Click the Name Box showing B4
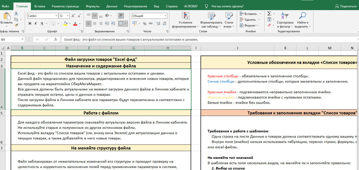The height and width of the screenshot is (170, 359). pyautogui.click(x=10, y=39)
